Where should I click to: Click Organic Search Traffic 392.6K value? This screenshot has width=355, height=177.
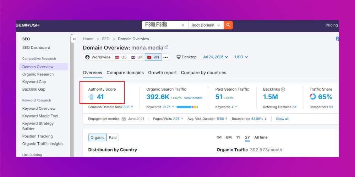(x=158, y=97)
